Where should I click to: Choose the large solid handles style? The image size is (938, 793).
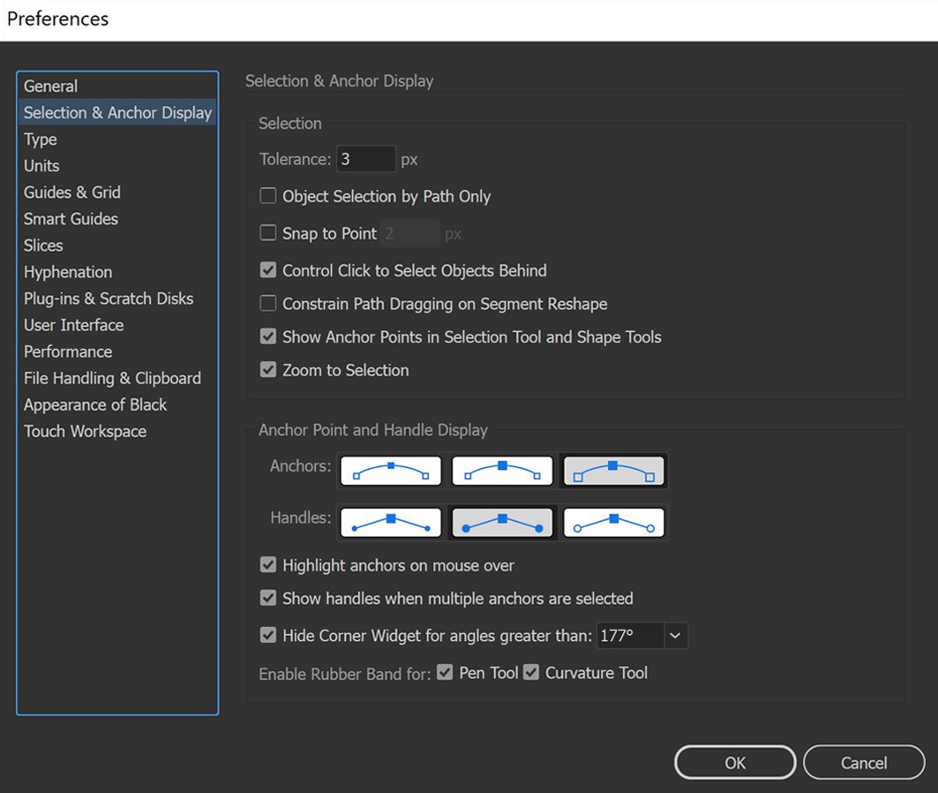tap(502, 523)
